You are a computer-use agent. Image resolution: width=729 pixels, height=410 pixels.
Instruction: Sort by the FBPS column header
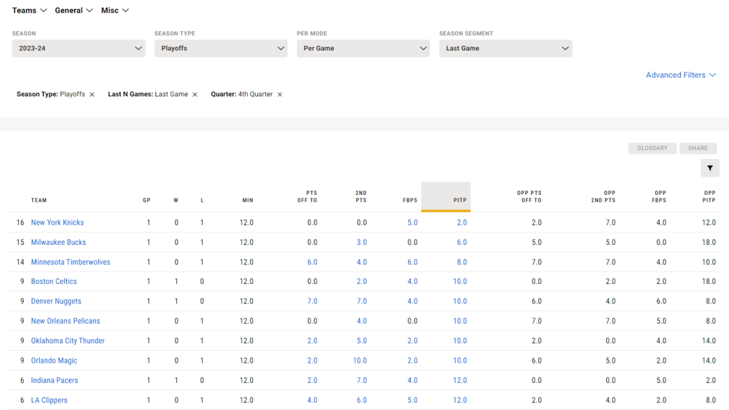point(410,200)
